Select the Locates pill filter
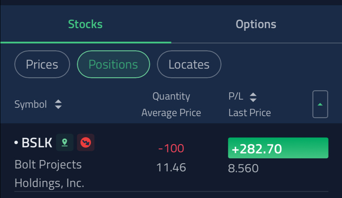This screenshot has width=342, height=198. click(189, 64)
